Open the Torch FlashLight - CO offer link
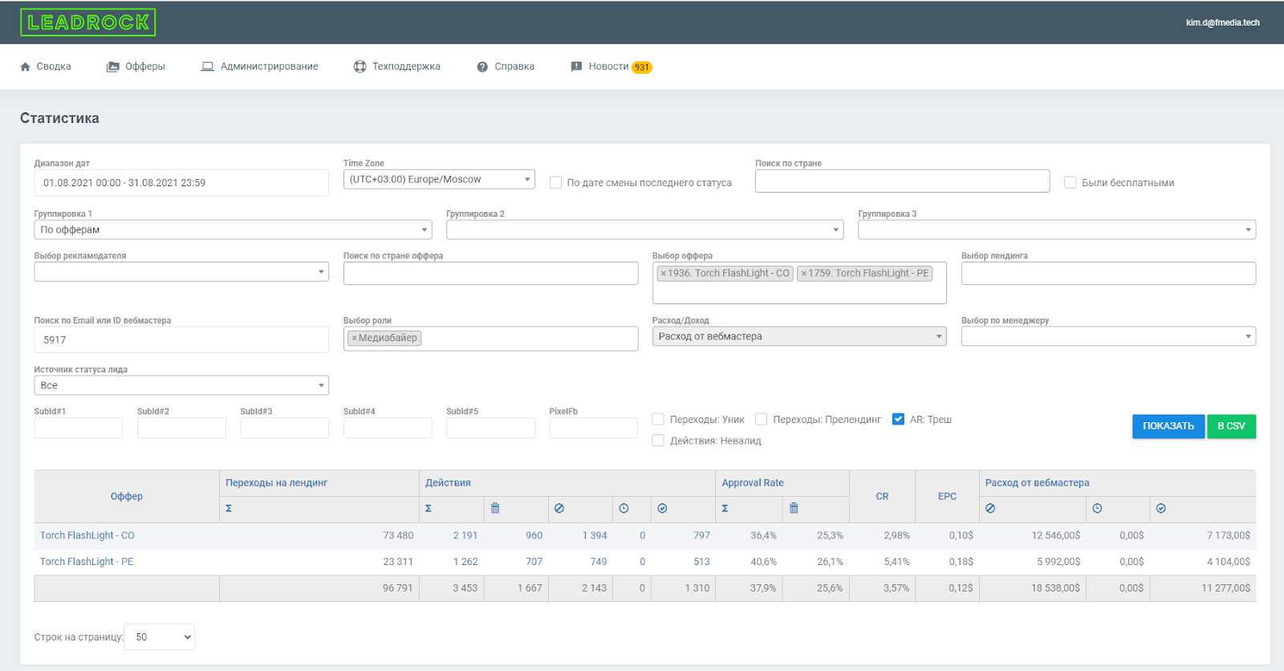1284x671 pixels. click(87, 535)
